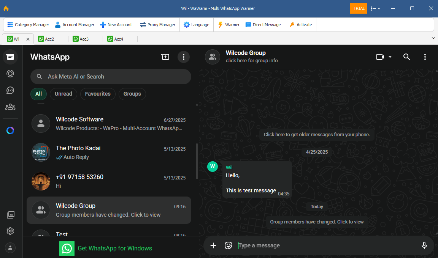Open Channels from the left sidebar

10,90
